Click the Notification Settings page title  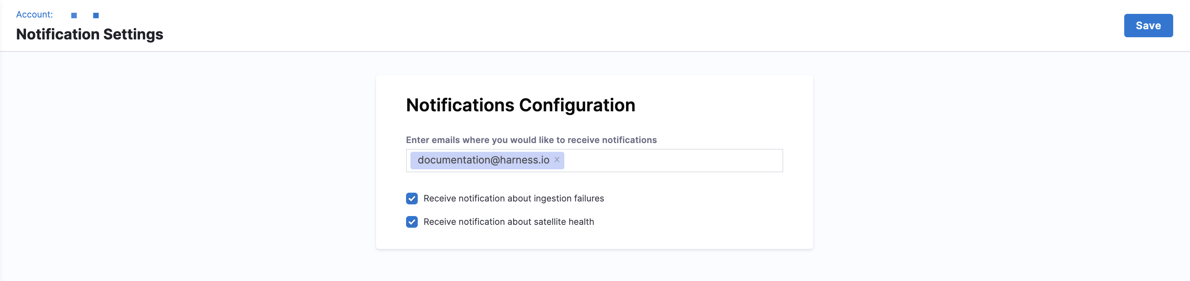[90, 35]
